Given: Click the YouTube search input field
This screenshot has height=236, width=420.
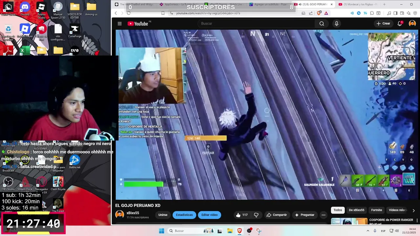Looking at the screenshot, I should pyautogui.click(x=256, y=24).
